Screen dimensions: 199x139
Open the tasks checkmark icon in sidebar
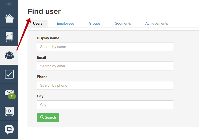point(9,74)
